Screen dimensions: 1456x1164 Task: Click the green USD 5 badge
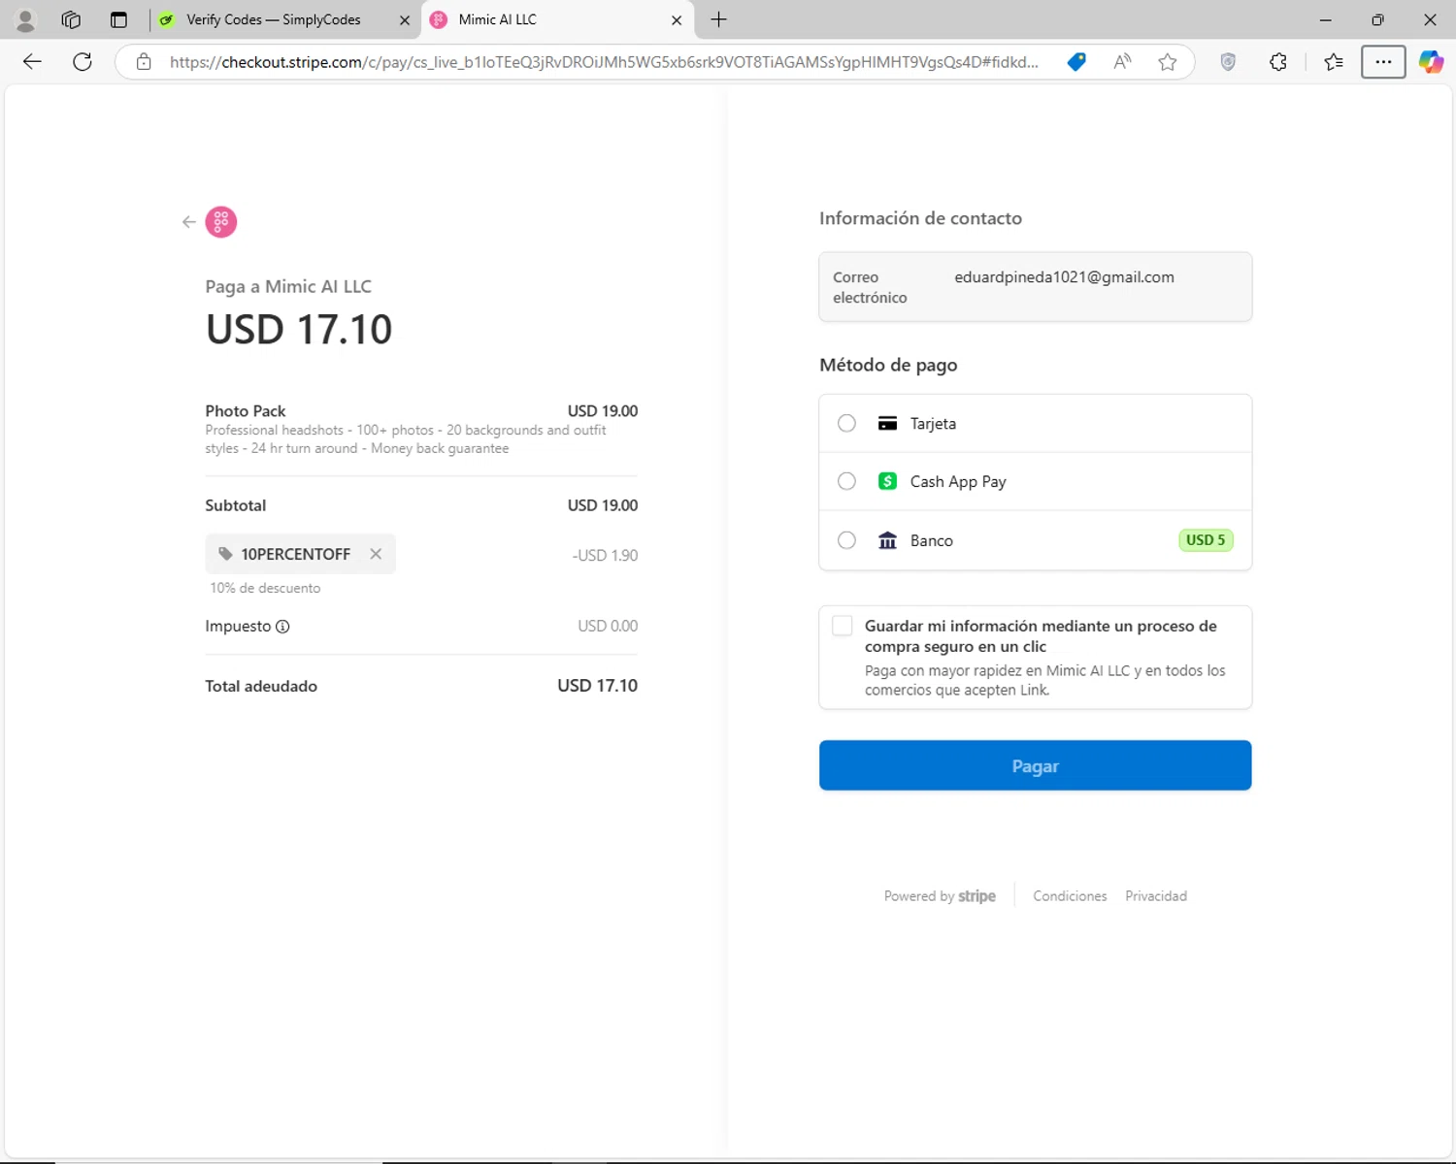click(x=1206, y=540)
